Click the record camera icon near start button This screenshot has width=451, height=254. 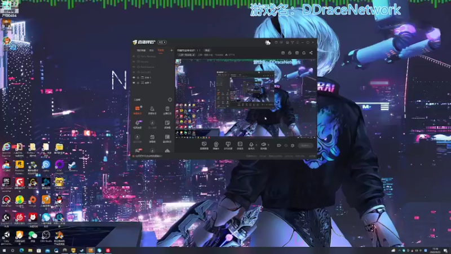(278, 146)
